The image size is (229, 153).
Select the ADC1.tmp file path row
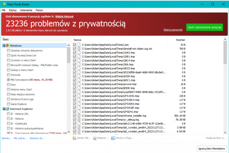108,80
